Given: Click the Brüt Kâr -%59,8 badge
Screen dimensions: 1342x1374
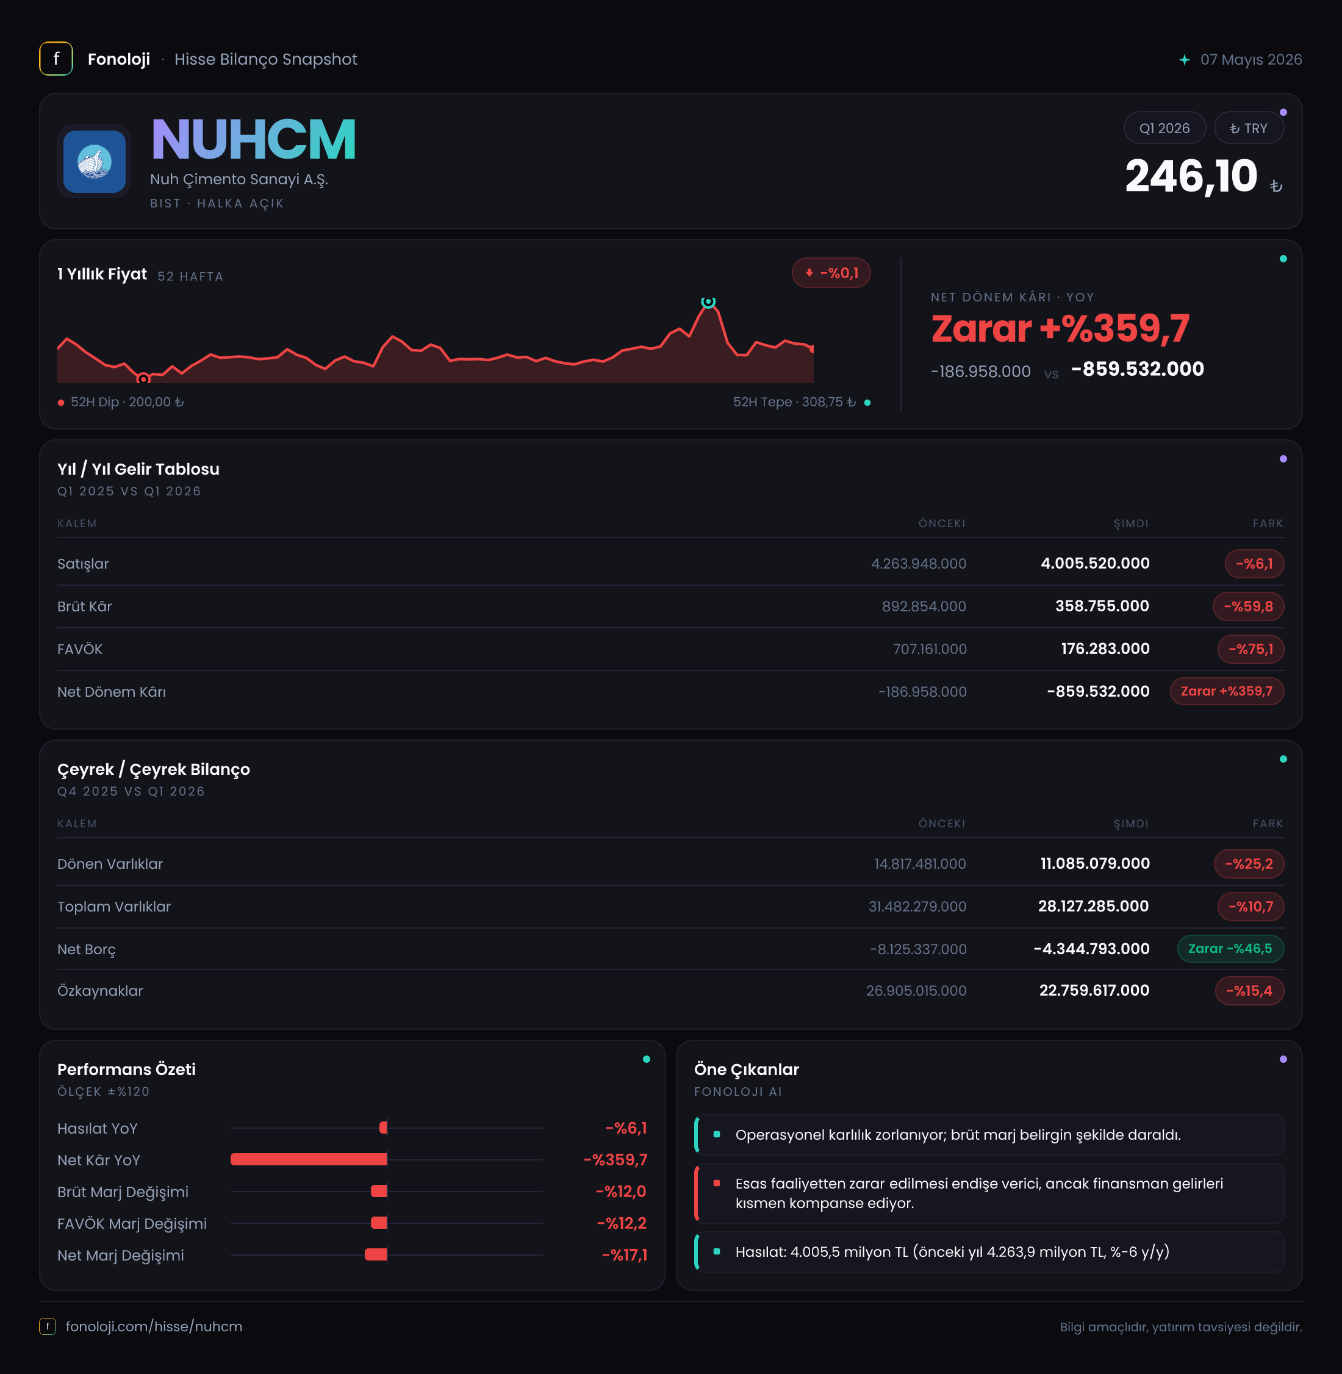Looking at the screenshot, I should tap(1248, 606).
